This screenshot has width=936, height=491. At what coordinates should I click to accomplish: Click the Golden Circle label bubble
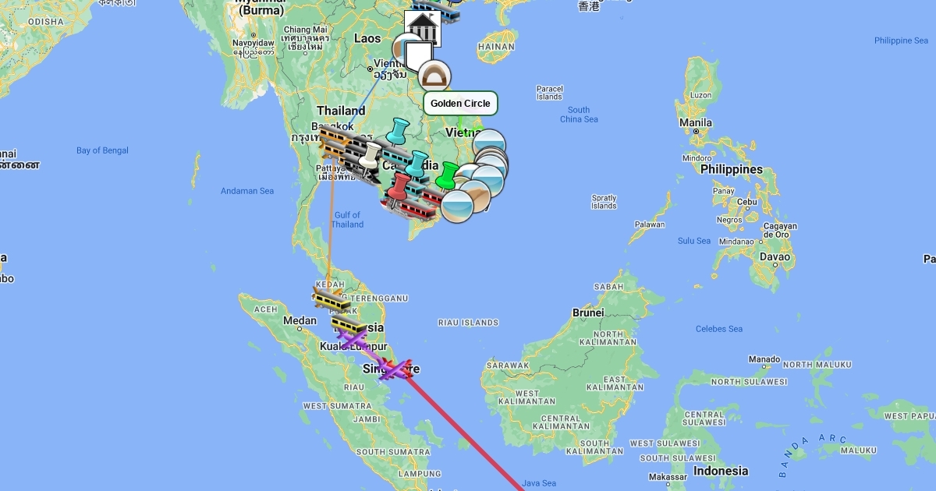(x=460, y=103)
